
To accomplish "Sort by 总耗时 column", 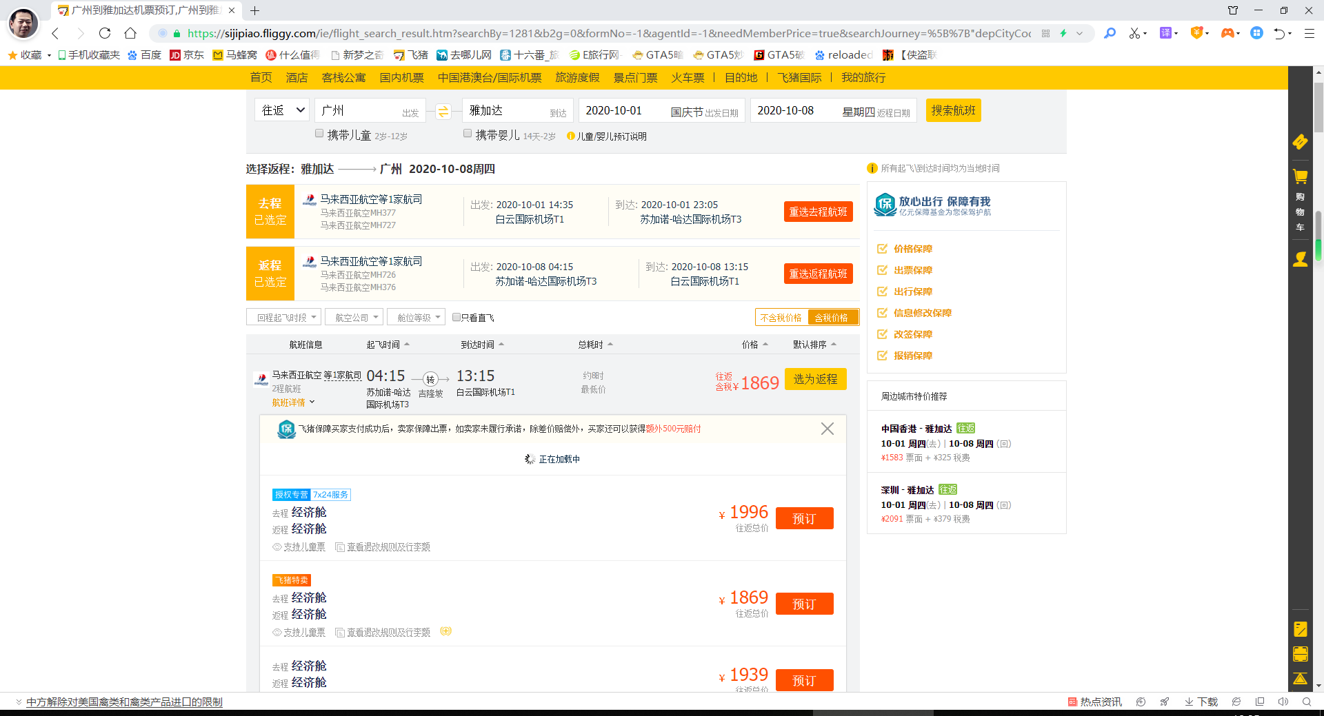I will tap(595, 345).
